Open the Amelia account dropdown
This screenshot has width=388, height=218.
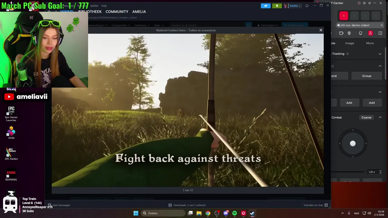click(x=293, y=6)
